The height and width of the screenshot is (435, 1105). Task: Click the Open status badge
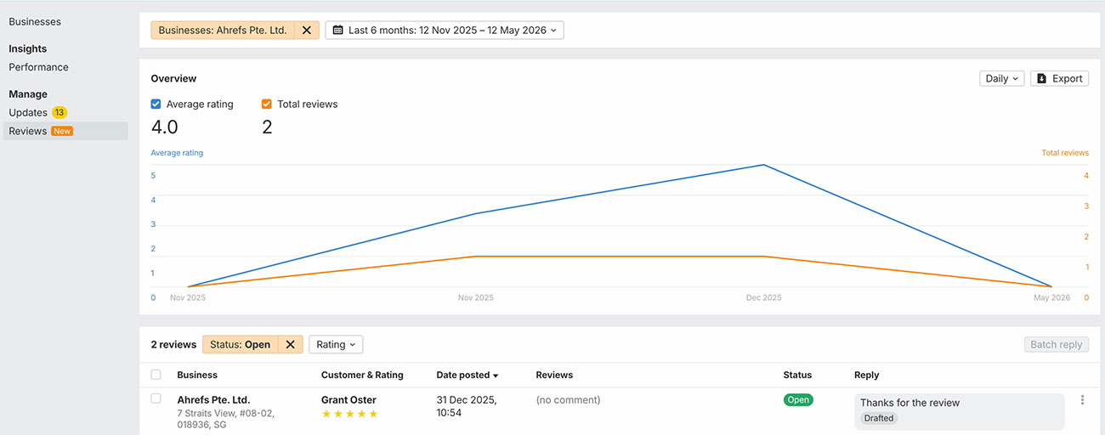[798, 399]
